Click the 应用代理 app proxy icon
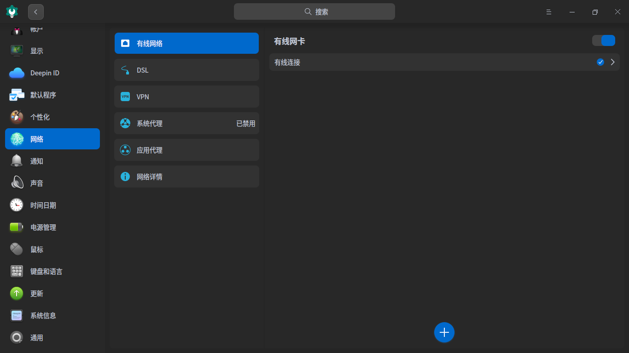 (x=125, y=150)
